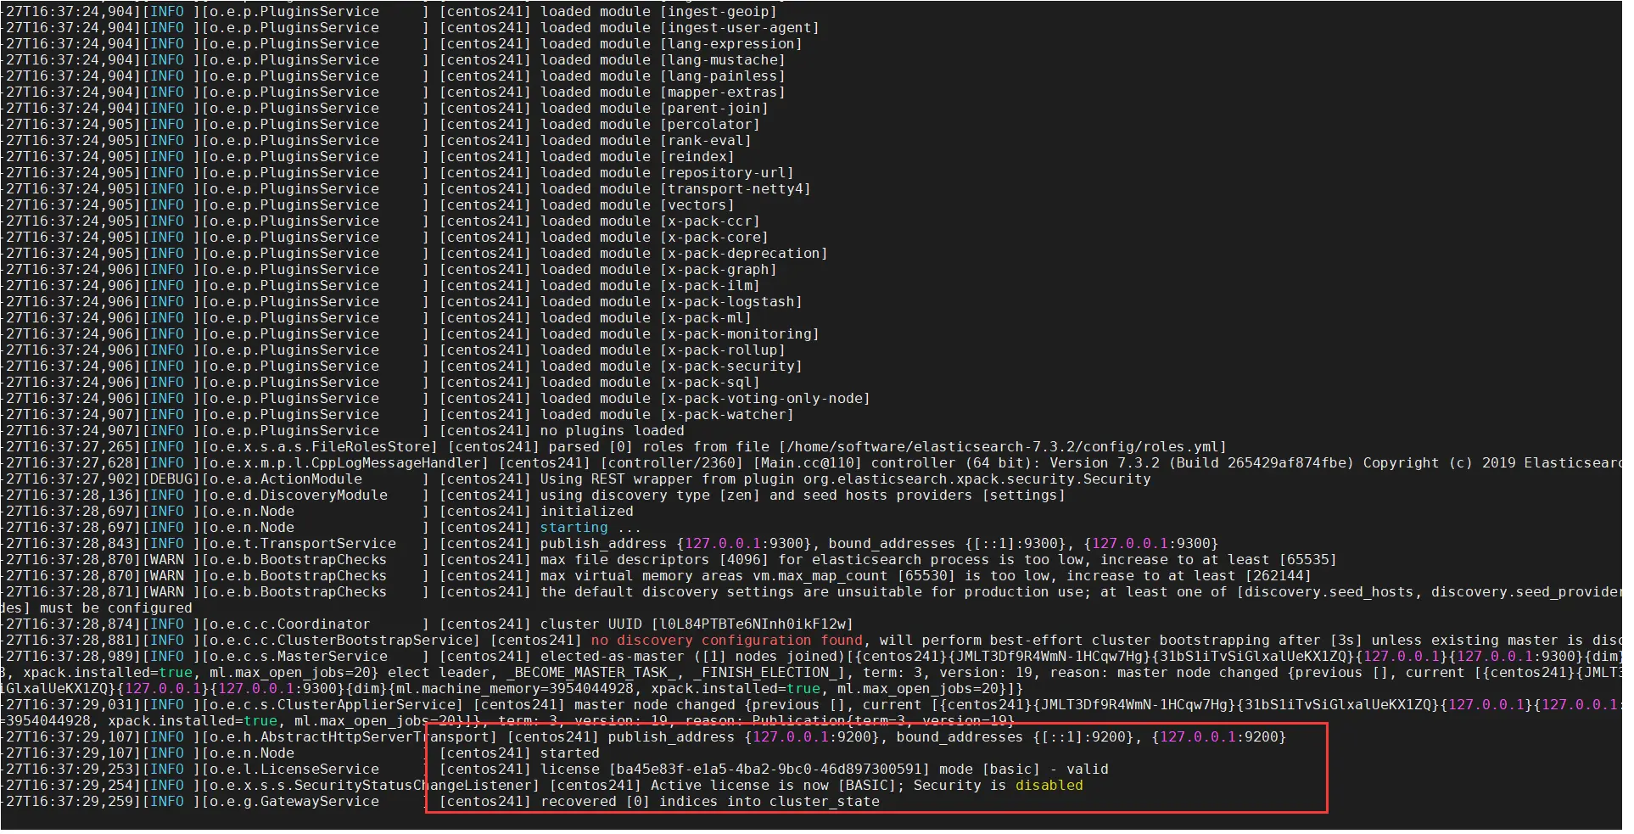Click the o.e.c.s.MasterService logger name
1634x834 pixels.
(x=299, y=657)
